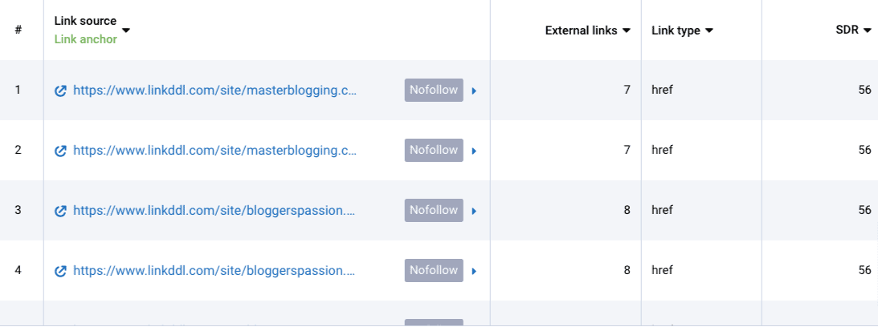Image resolution: width=878 pixels, height=327 pixels.
Task: Open external link icon in row 2
Action: click(x=60, y=151)
